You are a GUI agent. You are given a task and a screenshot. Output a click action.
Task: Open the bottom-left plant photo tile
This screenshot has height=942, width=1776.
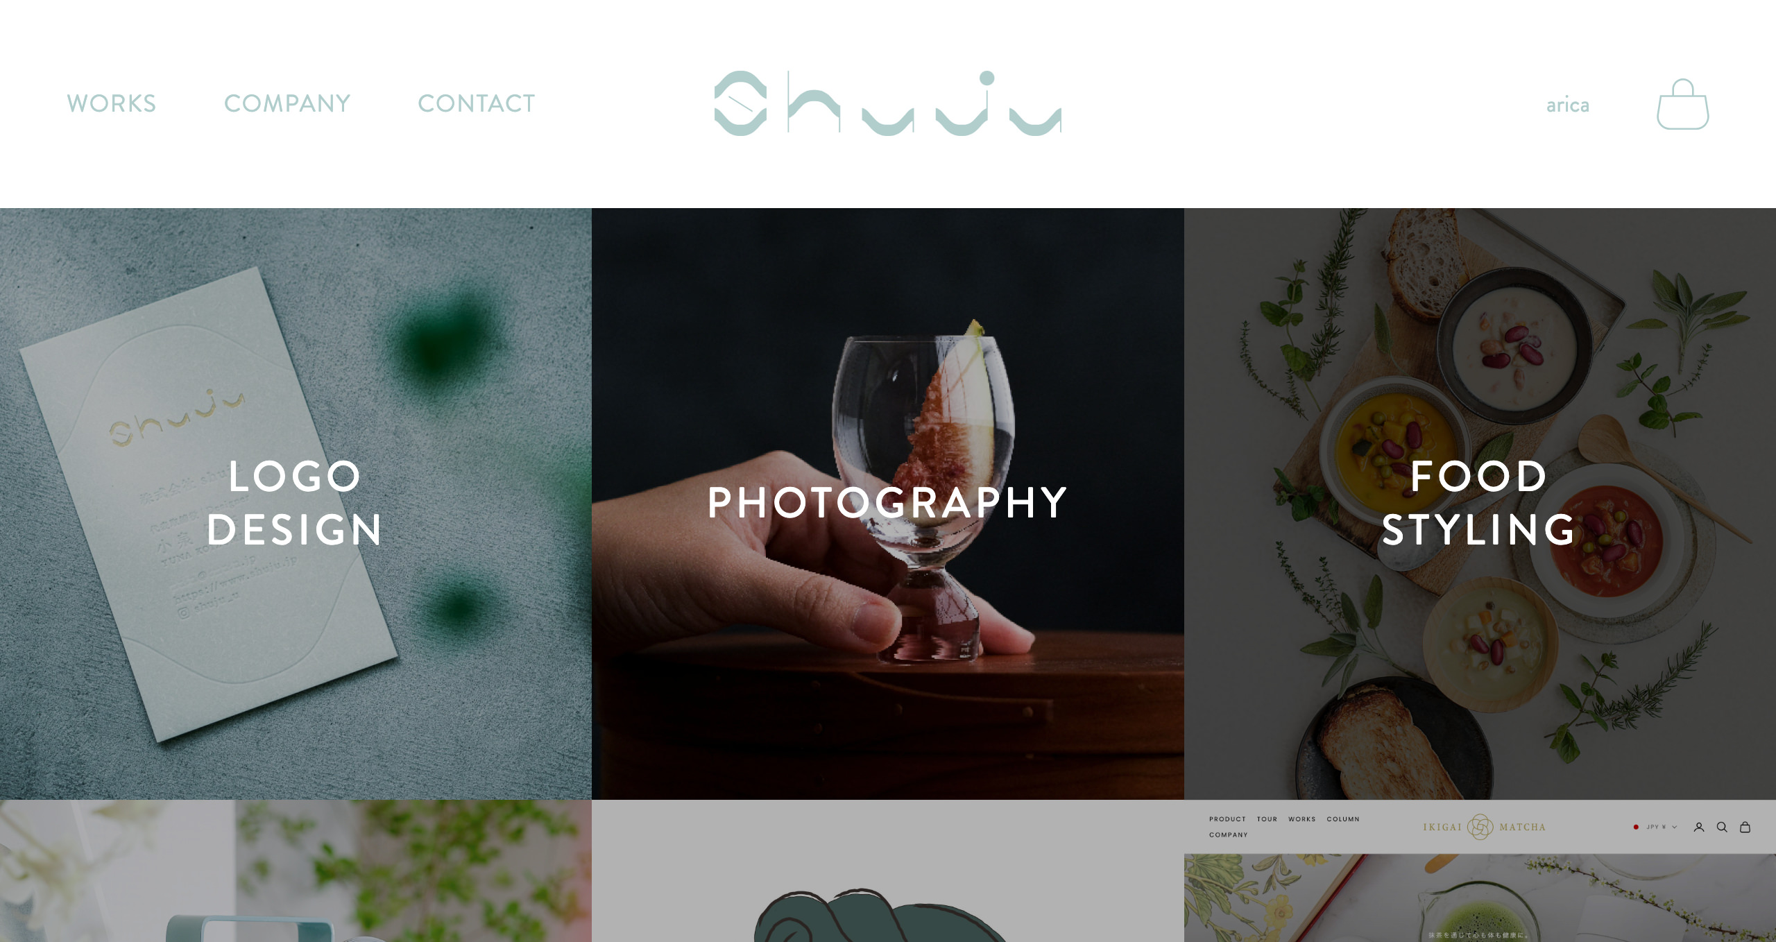pyautogui.click(x=296, y=871)
